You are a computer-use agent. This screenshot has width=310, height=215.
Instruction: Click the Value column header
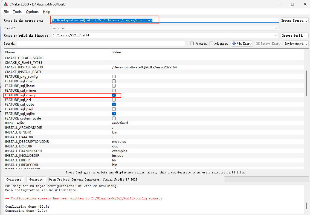(208, 52)
